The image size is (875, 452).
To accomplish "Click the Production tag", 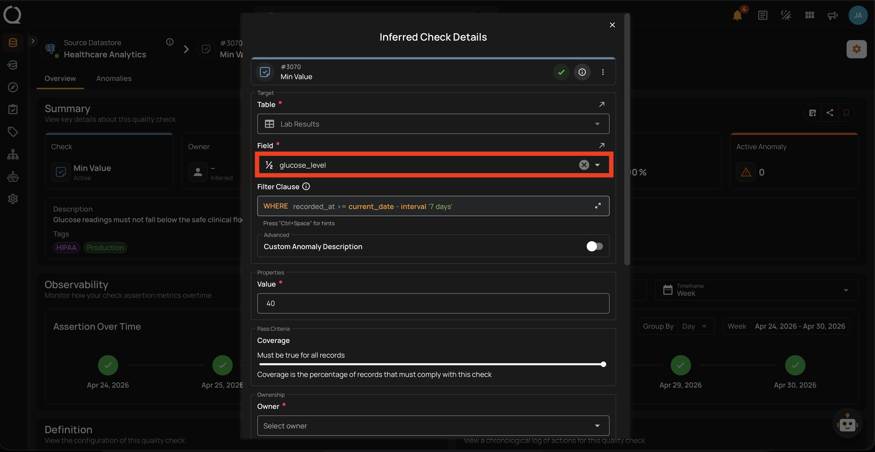I will coord(105,248).
